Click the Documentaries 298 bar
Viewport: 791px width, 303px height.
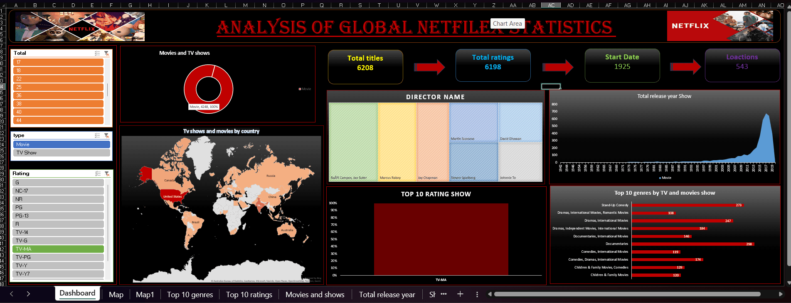(x=692, y=244)
